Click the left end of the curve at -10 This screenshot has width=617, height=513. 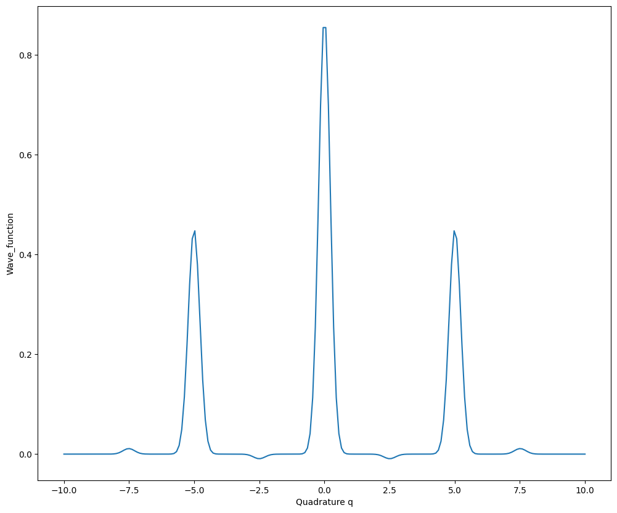[64, 454]
